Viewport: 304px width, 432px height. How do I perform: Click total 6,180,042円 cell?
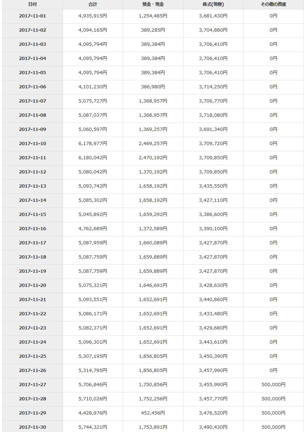point(93,158)
